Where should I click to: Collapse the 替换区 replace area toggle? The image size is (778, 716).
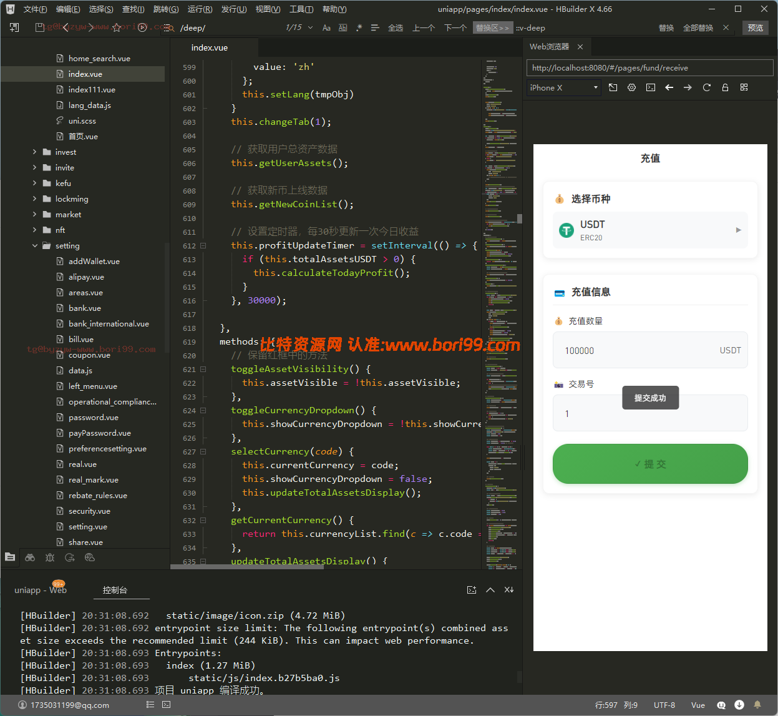492,27
